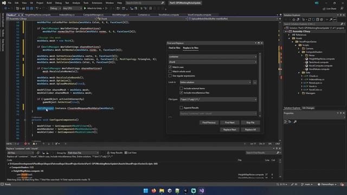
Task: Toggle the Include external items checkbox
Action: pyautogui.click(x=181, y=88)
